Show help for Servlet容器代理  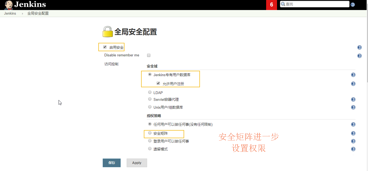tap(353, 99)
